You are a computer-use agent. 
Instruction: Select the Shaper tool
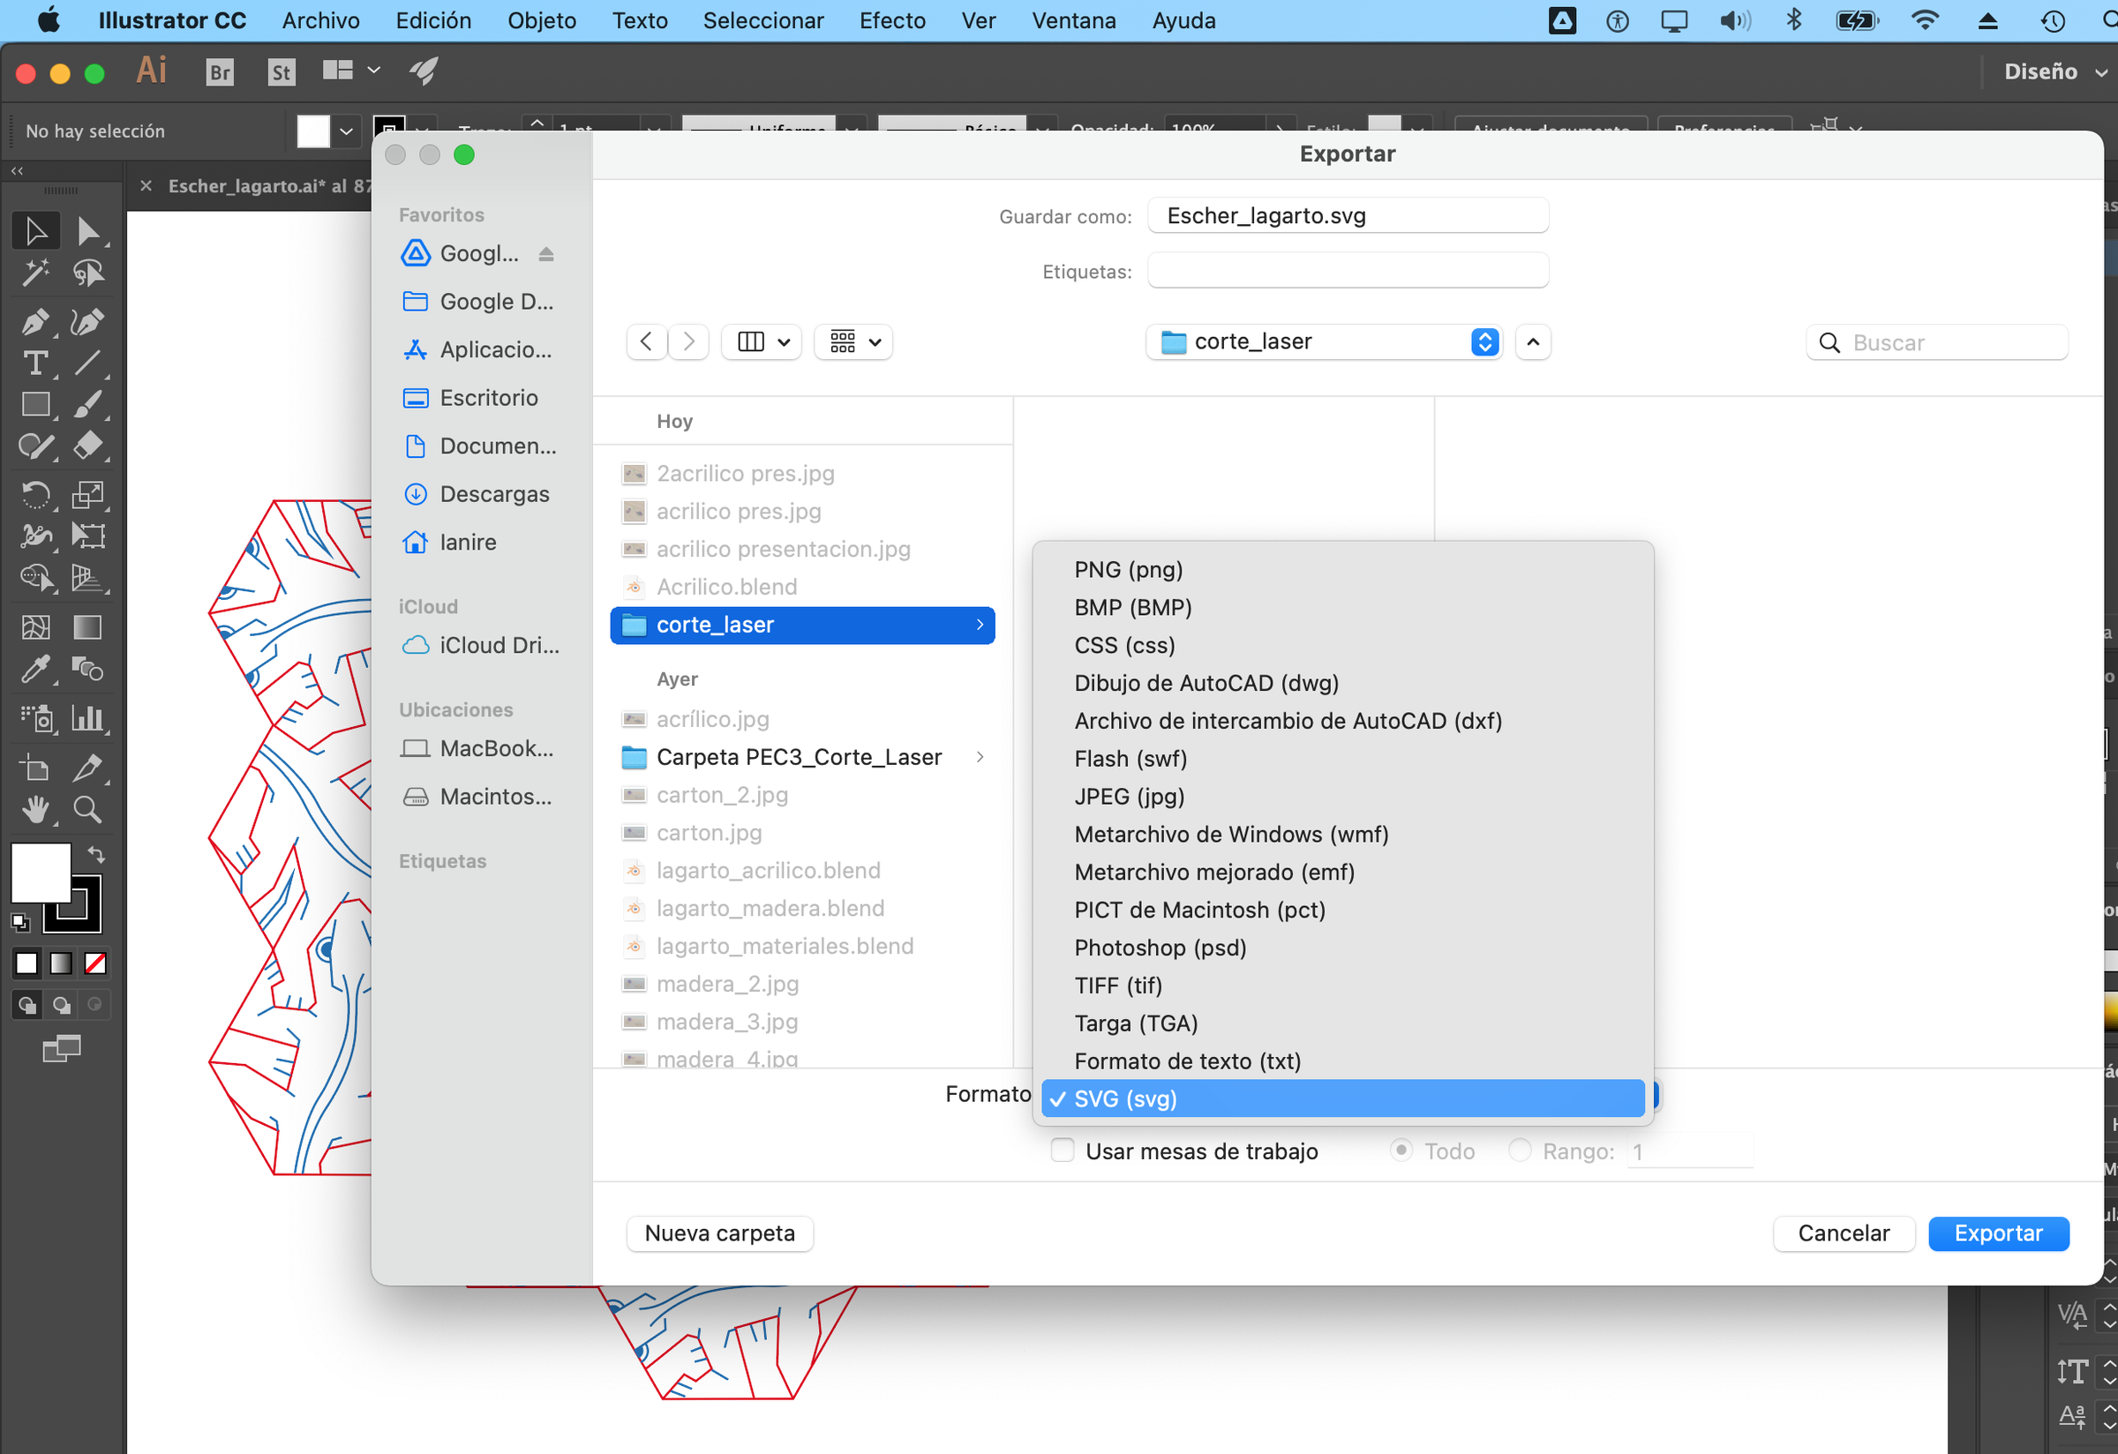(35, 446)
